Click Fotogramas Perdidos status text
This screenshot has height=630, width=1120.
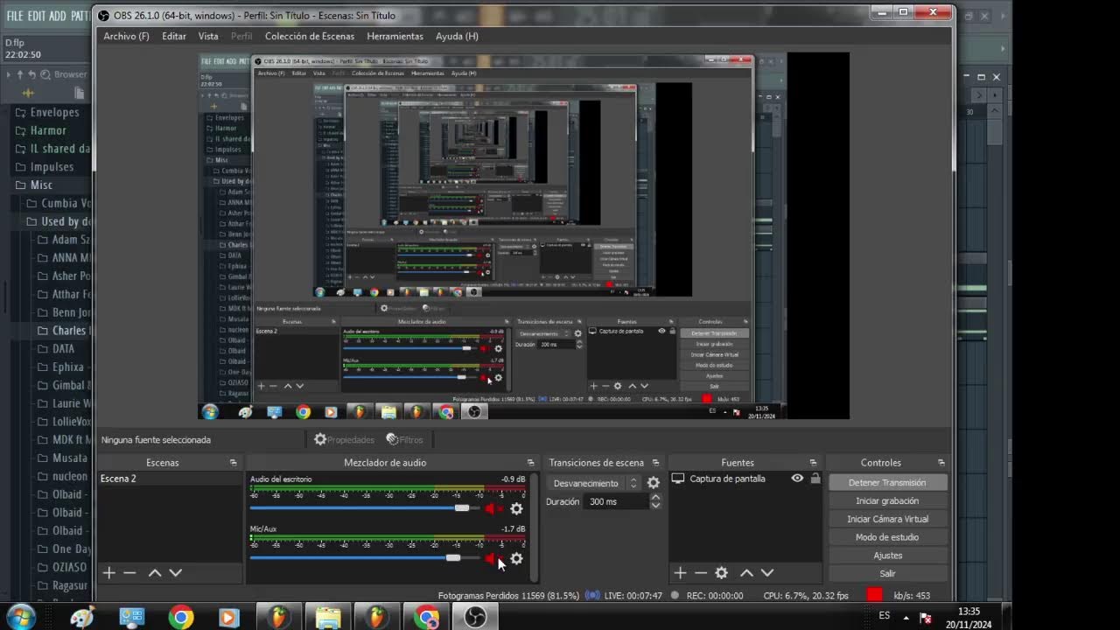[x=508, y=596]
